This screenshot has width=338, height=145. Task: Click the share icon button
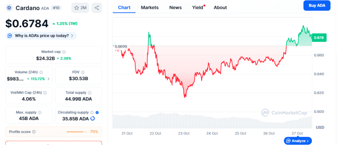pyautogui.click(x=96, y=8)
